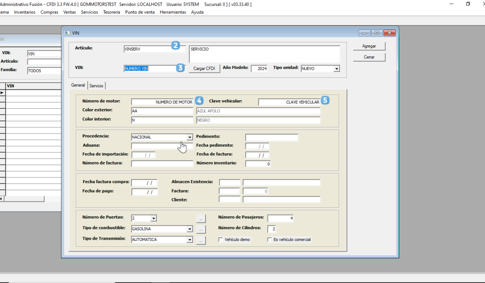
Task: Click the Cerrar button
Action: pos(369,57)
